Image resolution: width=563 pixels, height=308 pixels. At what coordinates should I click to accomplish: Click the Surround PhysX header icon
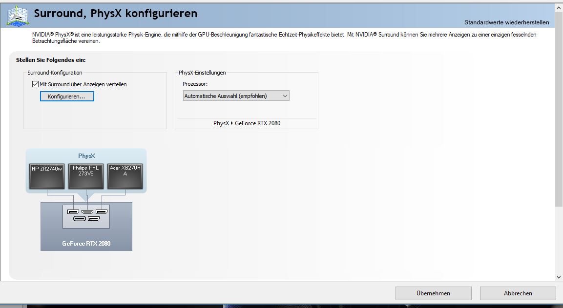click(x=17, y=16)
